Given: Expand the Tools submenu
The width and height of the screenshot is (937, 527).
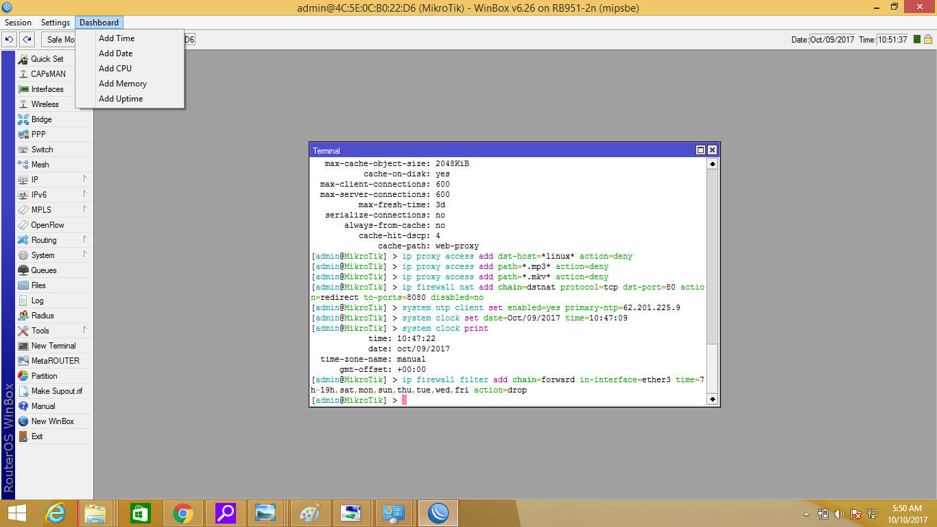Looking at the screenshot, I should [85, 330].
